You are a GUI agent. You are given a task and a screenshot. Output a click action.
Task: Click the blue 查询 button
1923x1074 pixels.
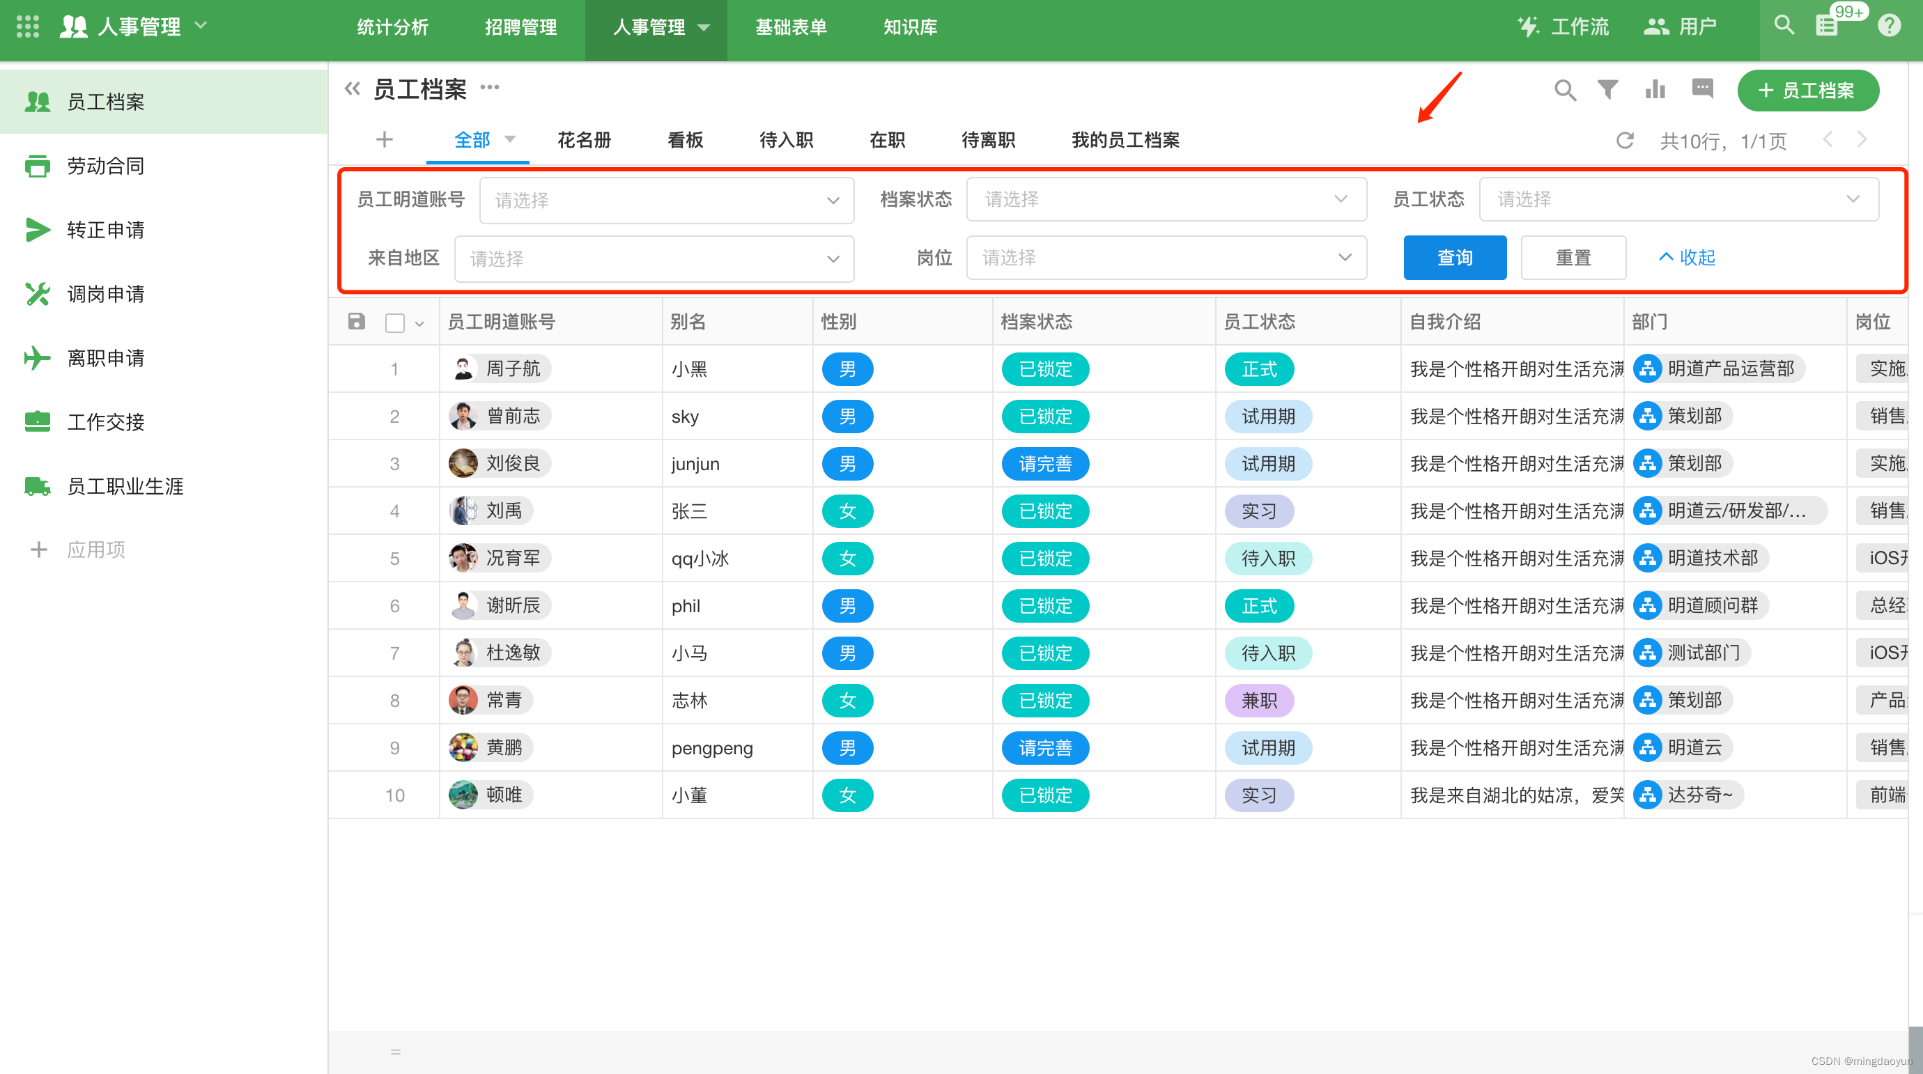[x=1454, y=258]
